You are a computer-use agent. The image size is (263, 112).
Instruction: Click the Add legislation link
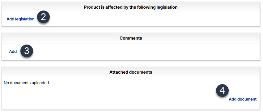click(x=20, y=19)
